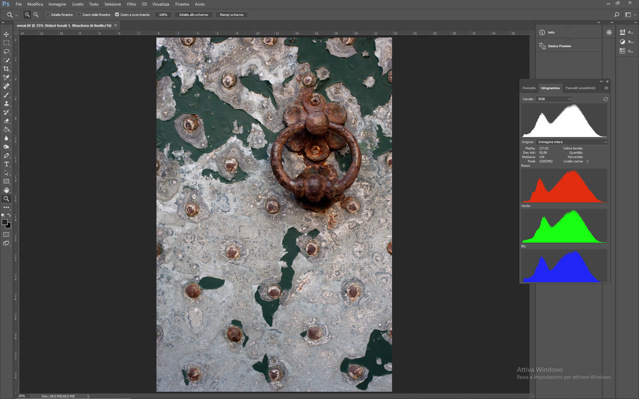
Task: Select the Dodge tool
Action: pyautogui.click(x=6, y=147)
